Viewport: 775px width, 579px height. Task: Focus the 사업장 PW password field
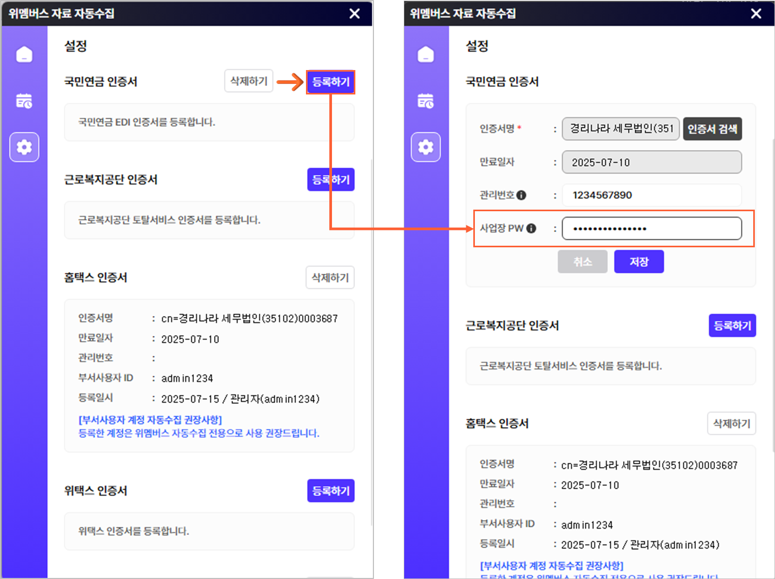(652, 229)
